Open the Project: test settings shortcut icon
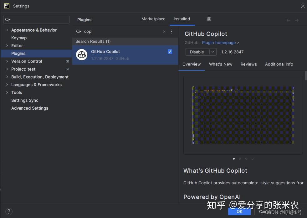The image size is (307, 218). pos(67,69)
